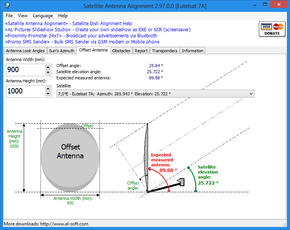
Task: Open the View menu
Action: point(23,16)
